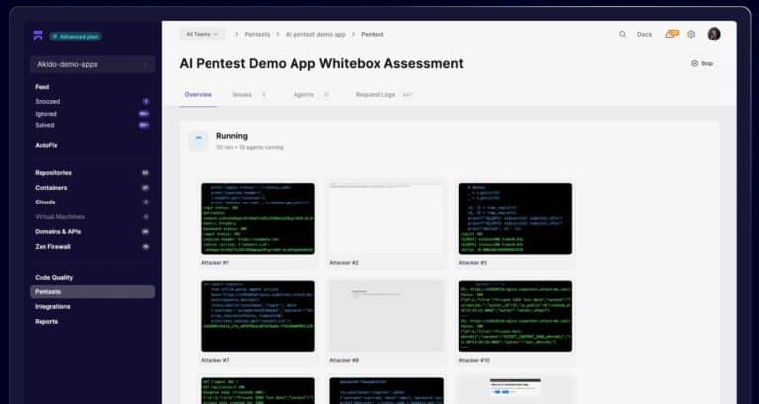Open Clouds in the sidebar

45,202
